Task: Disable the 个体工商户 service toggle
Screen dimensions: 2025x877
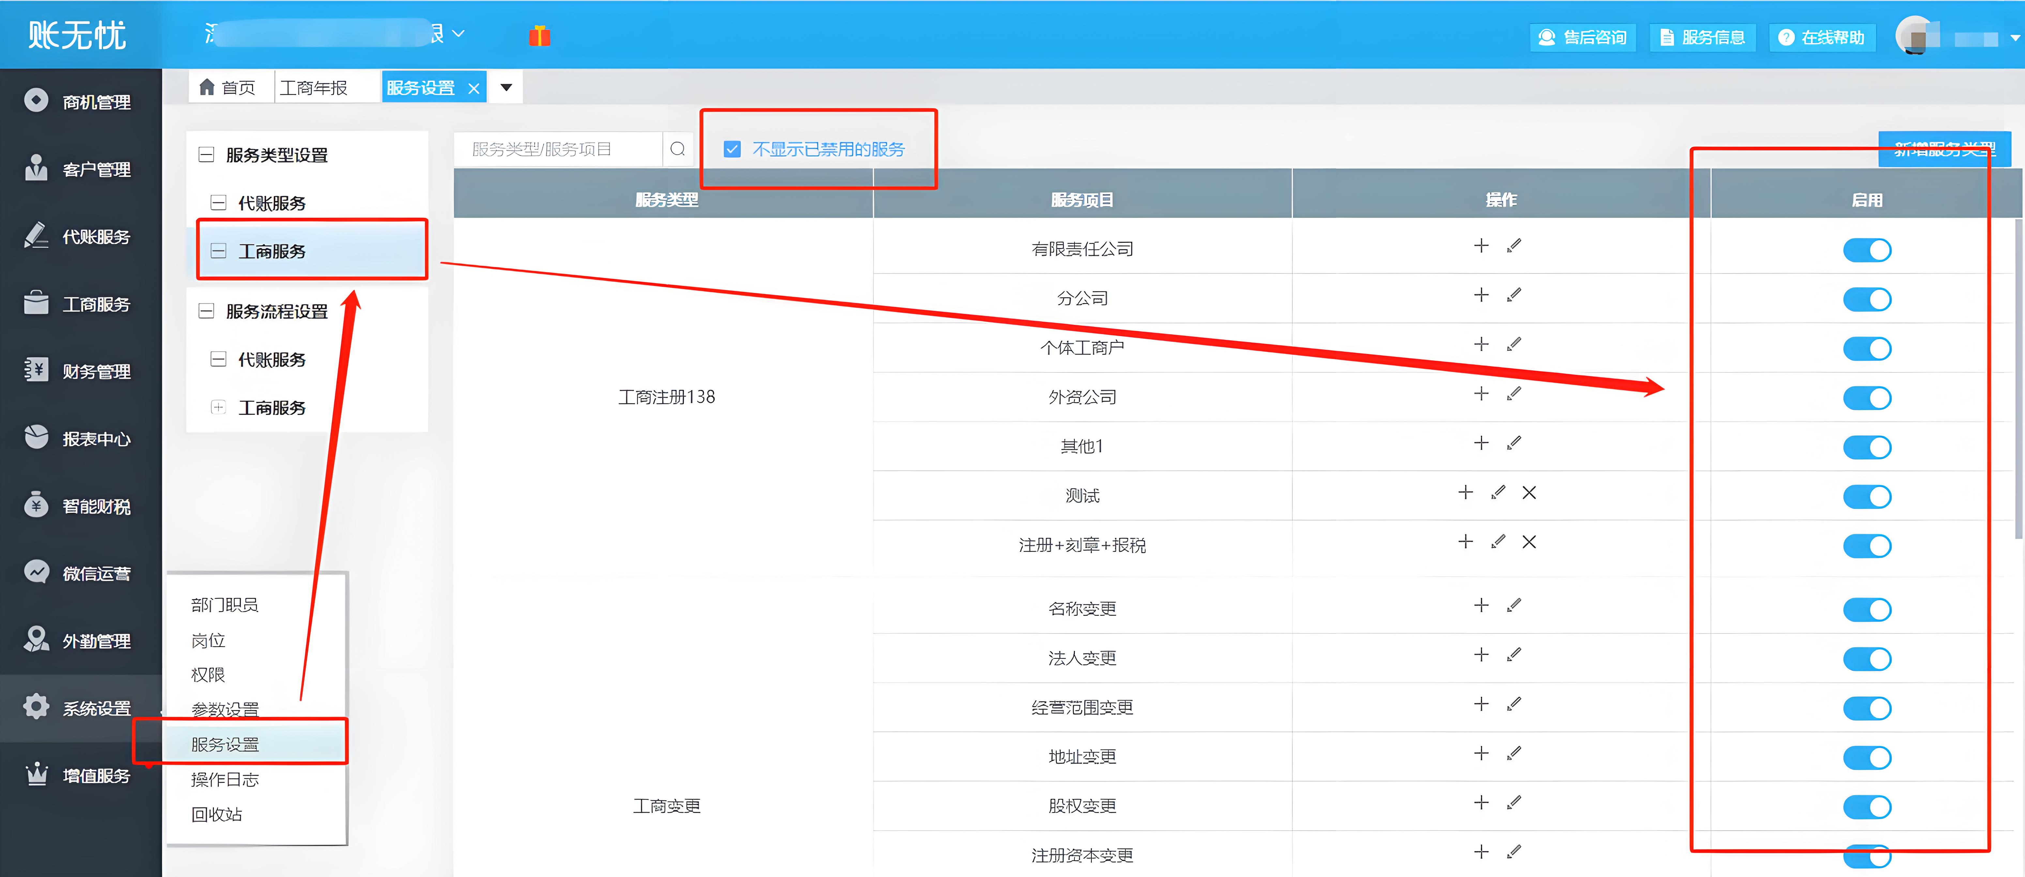Action: point(1867,348)
